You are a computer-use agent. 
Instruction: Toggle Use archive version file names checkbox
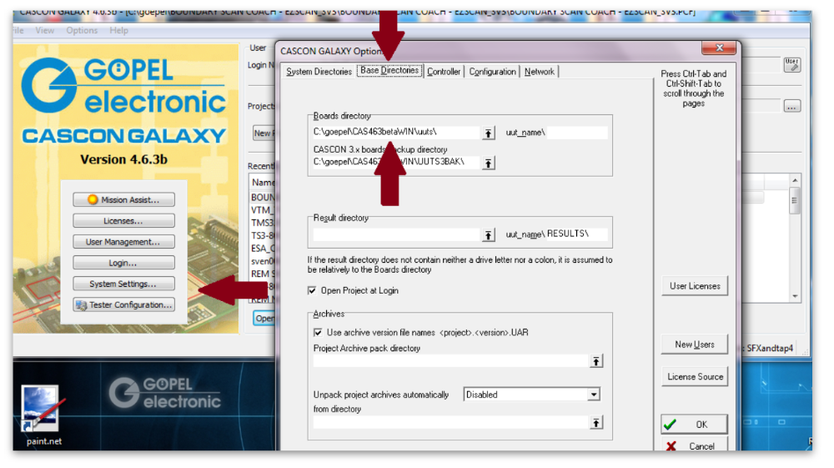[318, 332]
